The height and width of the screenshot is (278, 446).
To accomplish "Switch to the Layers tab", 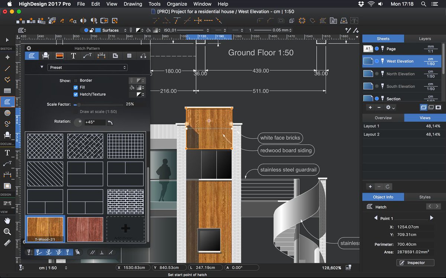I will [x=425, y=39].
